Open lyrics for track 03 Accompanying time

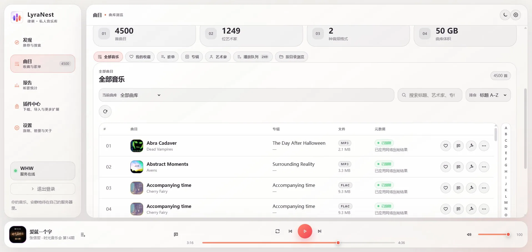pos(458,188)
